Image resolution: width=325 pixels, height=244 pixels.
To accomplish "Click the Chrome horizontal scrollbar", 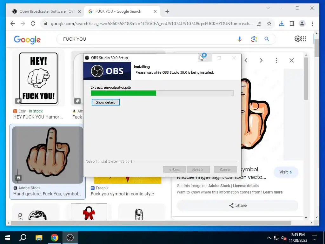I will (151, 223).
